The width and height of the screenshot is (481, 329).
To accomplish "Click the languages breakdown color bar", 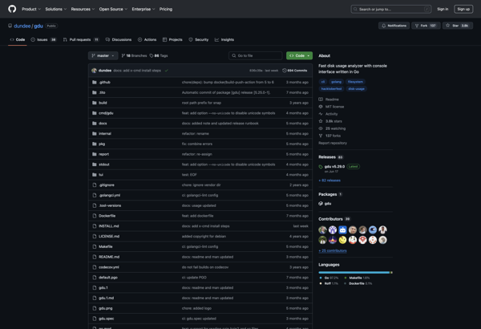I will click(x=355, y=273).
